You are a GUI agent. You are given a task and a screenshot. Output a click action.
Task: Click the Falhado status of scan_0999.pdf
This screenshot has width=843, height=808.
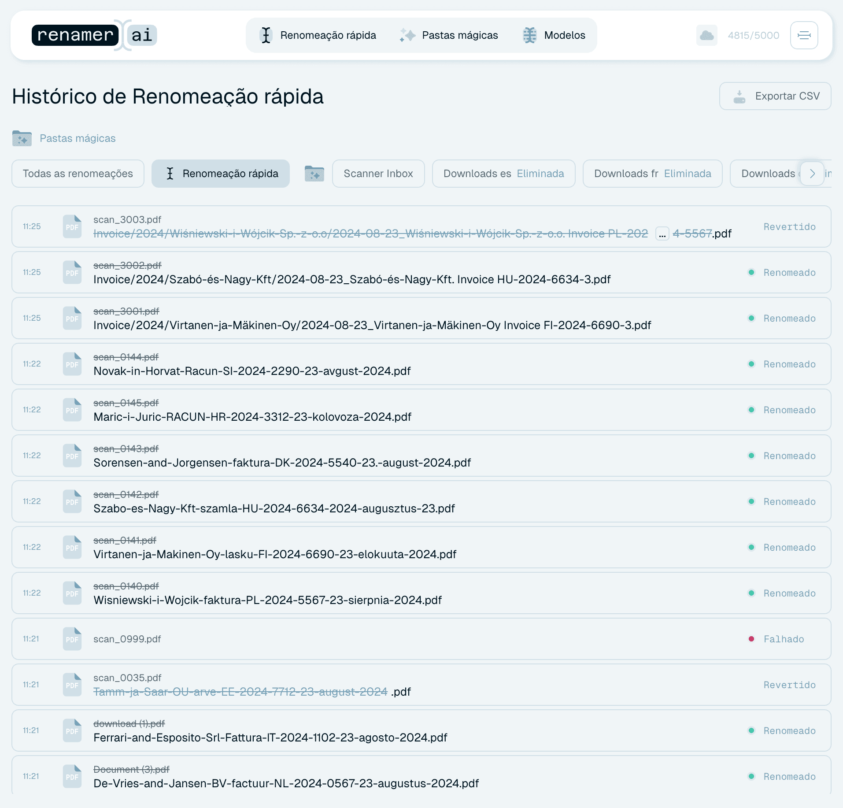784,639
